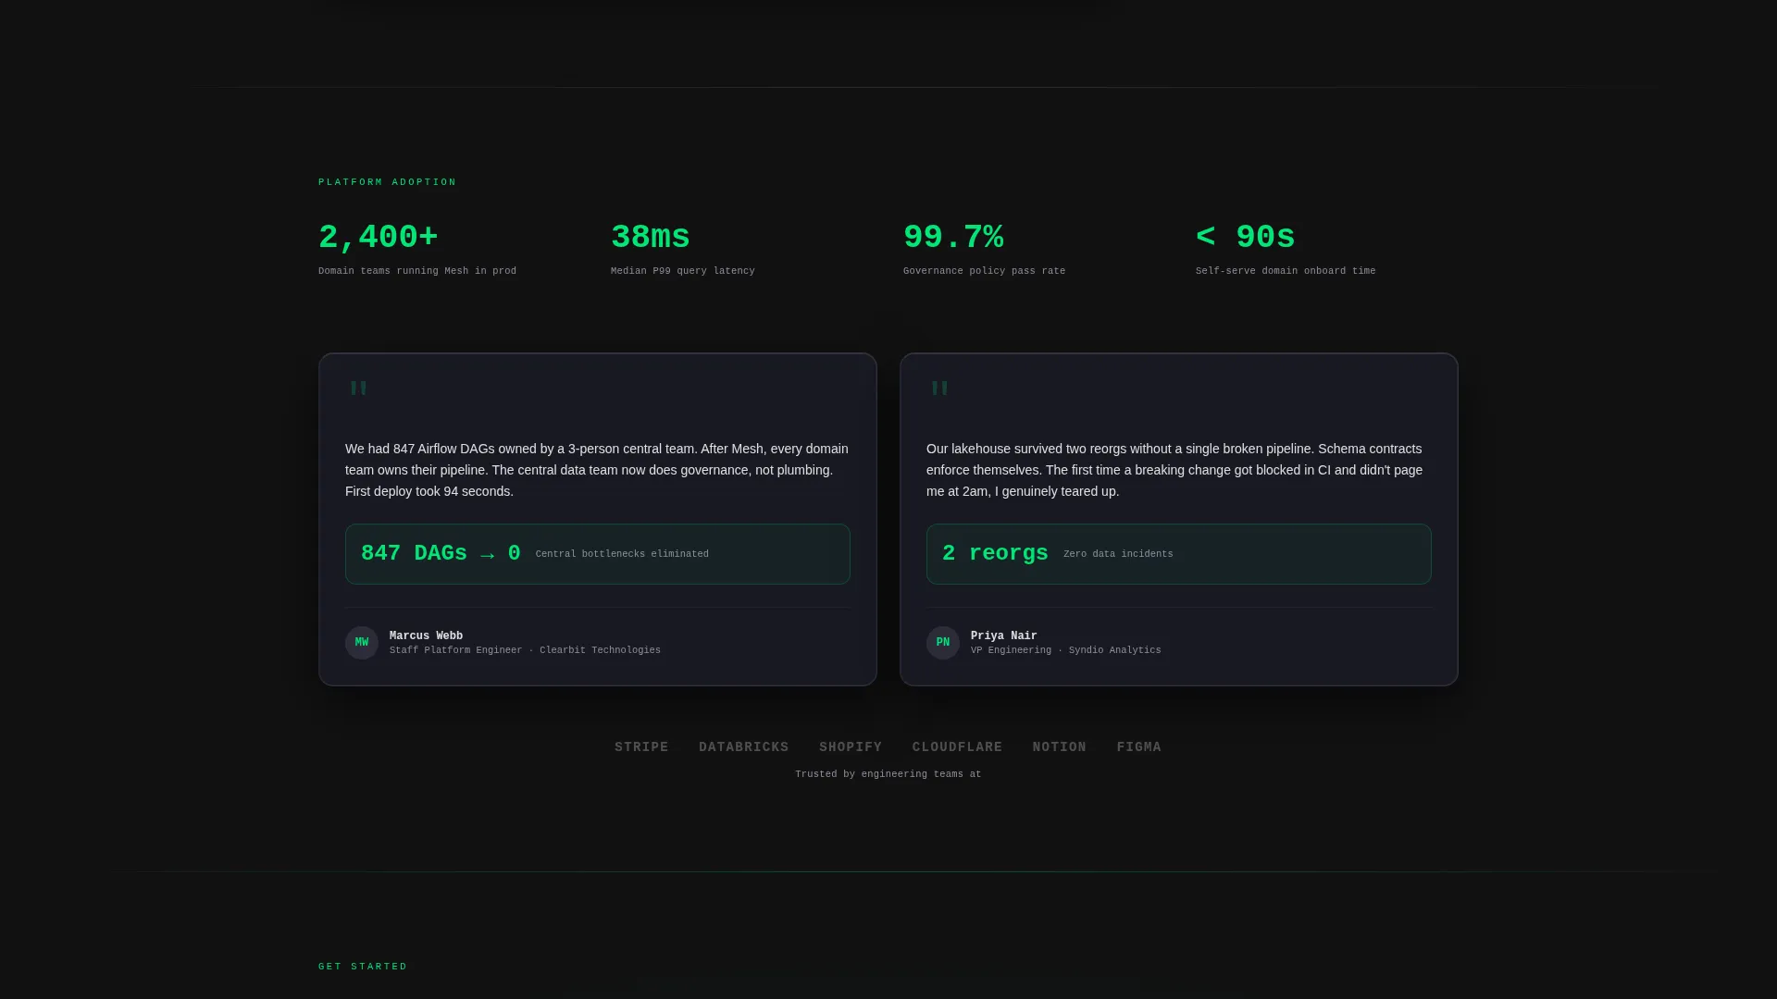
Task: Select the '< 90s' stat value
Action: click(x=1246, y=238)
